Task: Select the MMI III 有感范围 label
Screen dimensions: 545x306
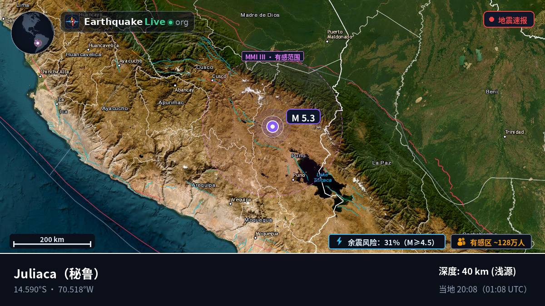Action: (x=272, y=57)
